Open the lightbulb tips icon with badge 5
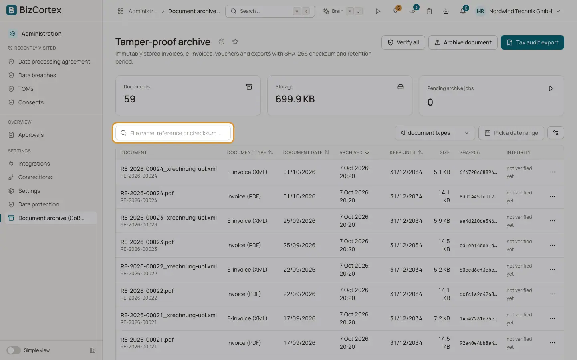This screenshot has height=360, width=577. [x=396, y=11]
